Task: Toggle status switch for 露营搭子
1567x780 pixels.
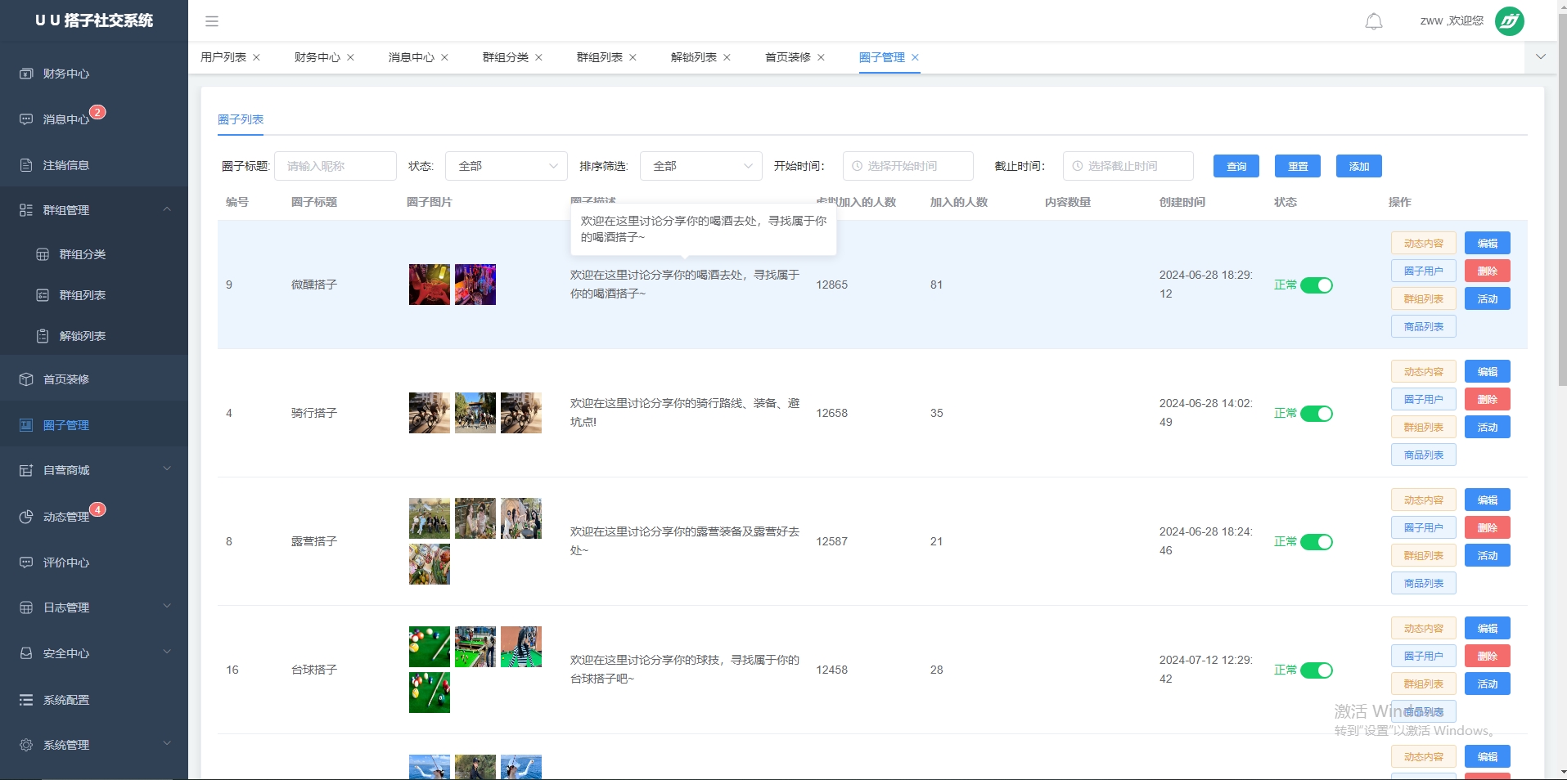Action: click(x=1317, y=542)
